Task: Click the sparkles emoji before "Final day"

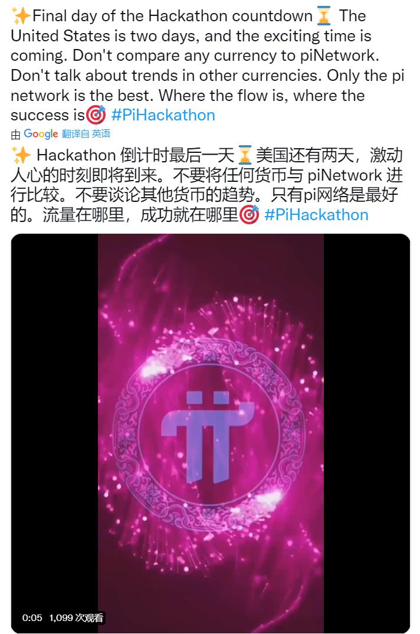Action: pos(21,16)
